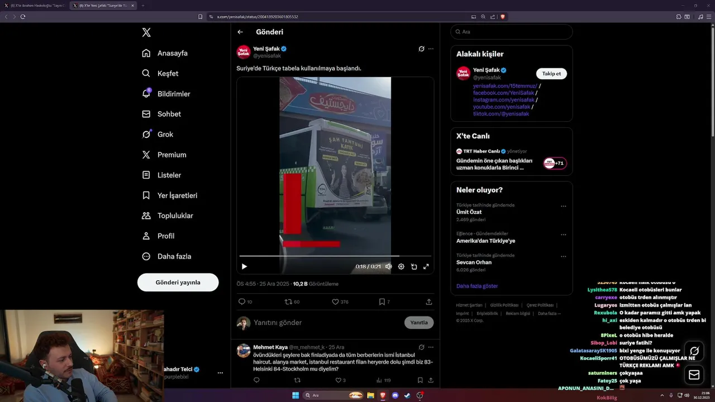Open Yer İşaretleri bookmarks

[x=170, y=195]
